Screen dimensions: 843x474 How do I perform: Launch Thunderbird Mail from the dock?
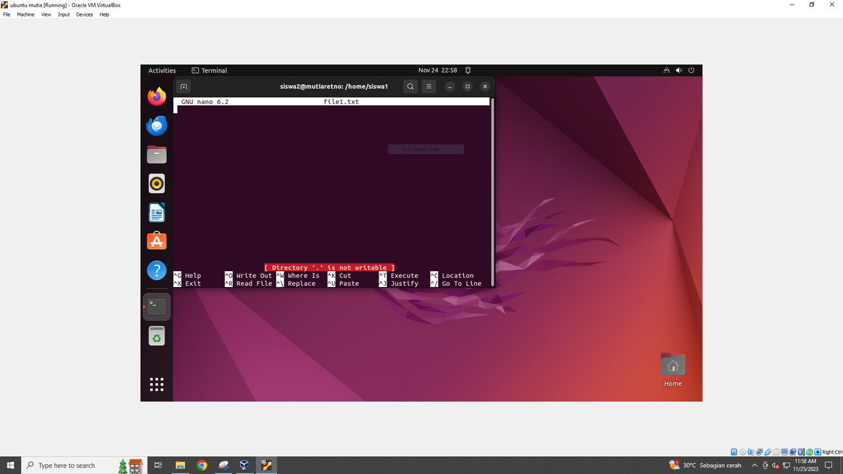pos(157,126)
